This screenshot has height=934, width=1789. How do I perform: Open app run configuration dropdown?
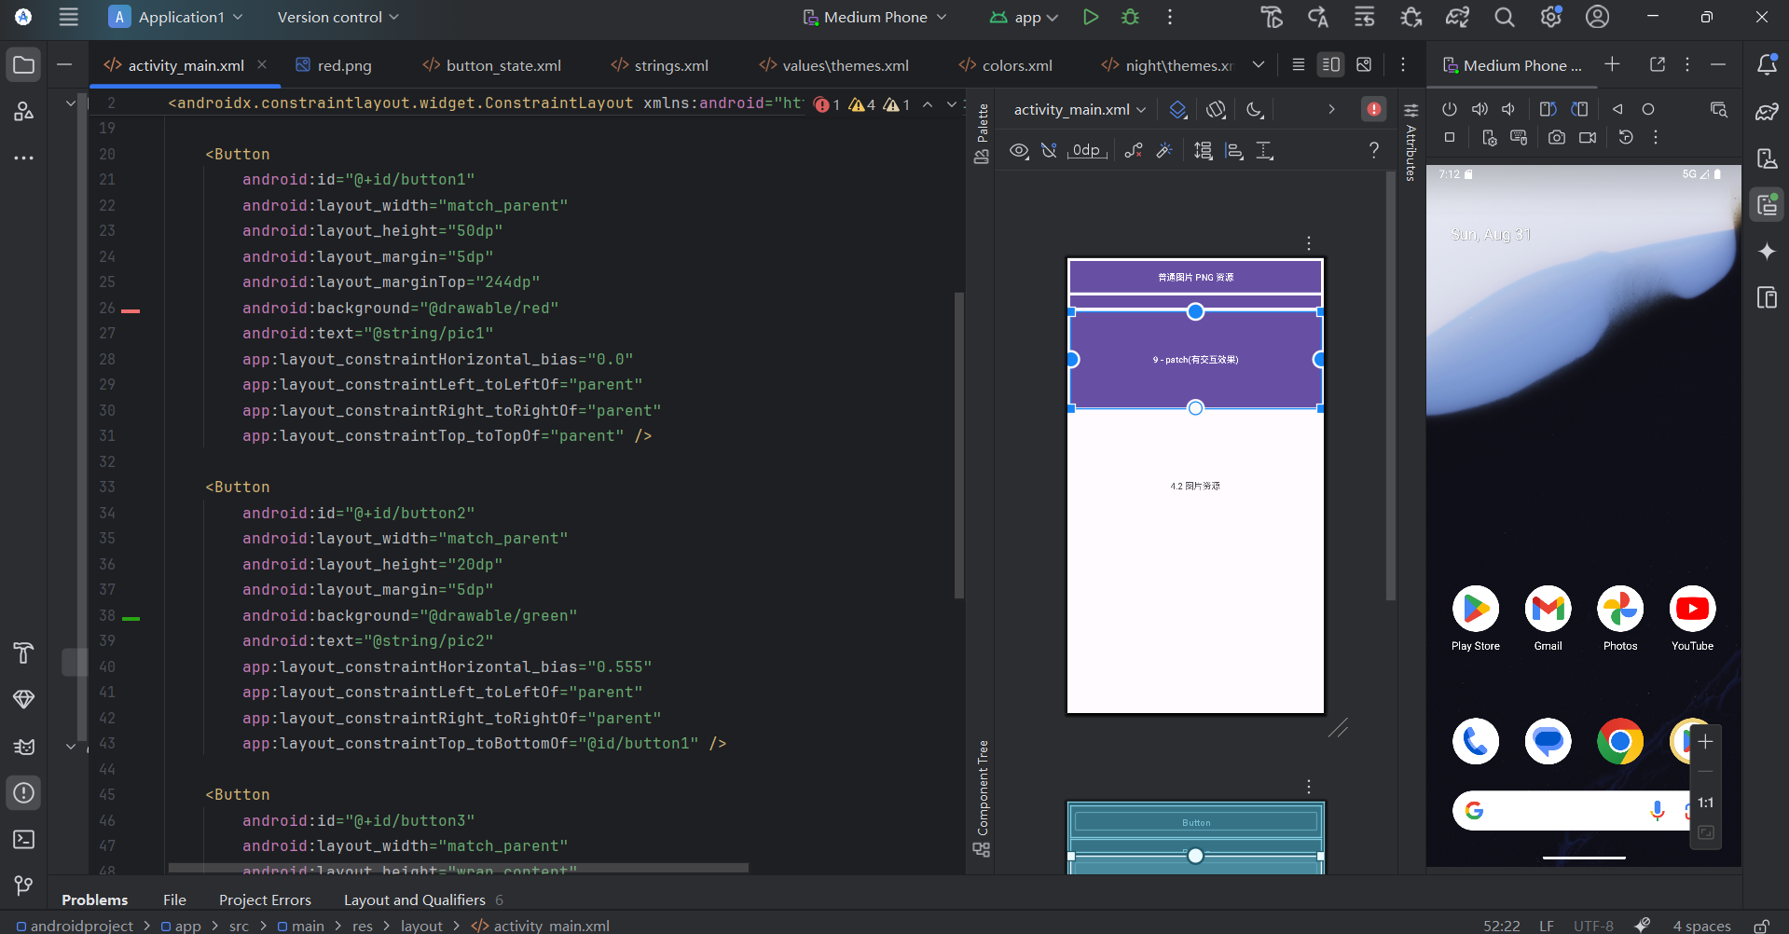click(1025, 17)
